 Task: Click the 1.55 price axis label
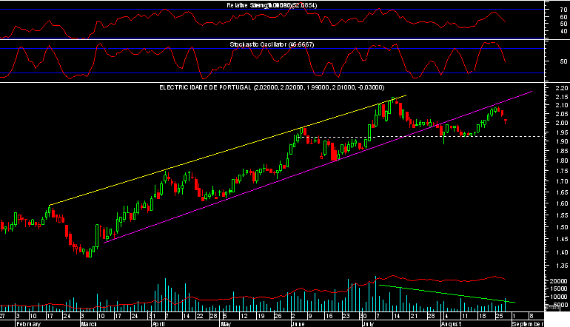pyautogui.click(x=562, y=215)
